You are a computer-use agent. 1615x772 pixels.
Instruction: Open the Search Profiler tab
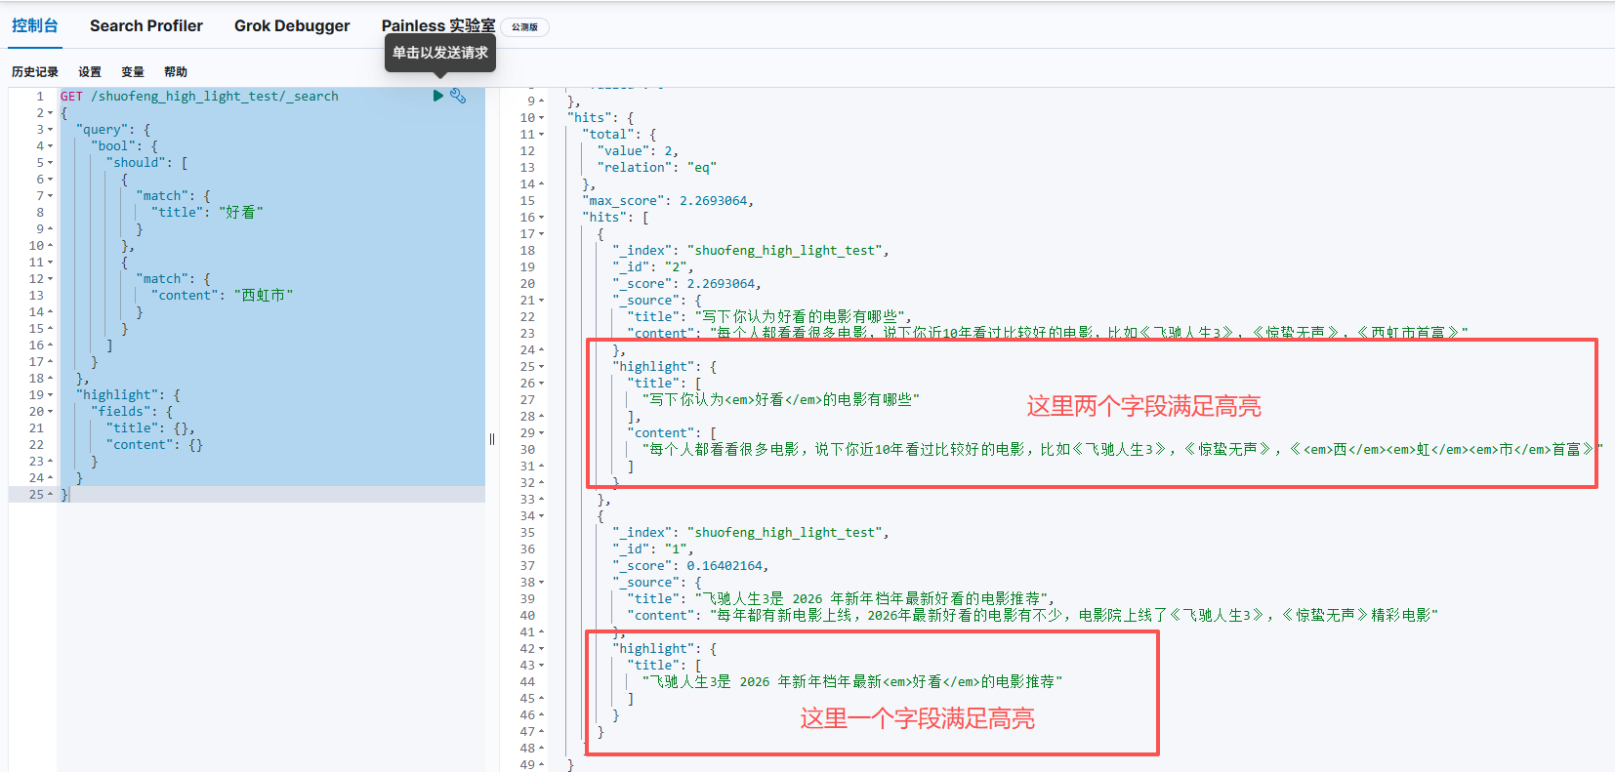[x=146, y=25]
